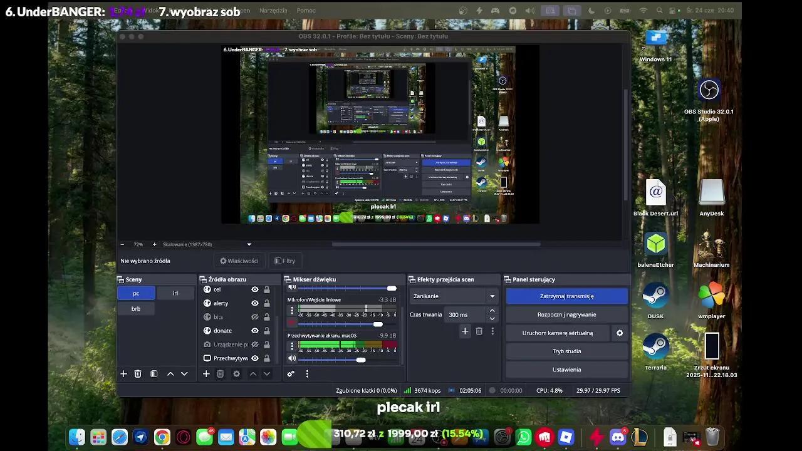Open source properties gear in Źródła obrazu
This screenshot has height=451, width=802.
(x=236, y=374)
